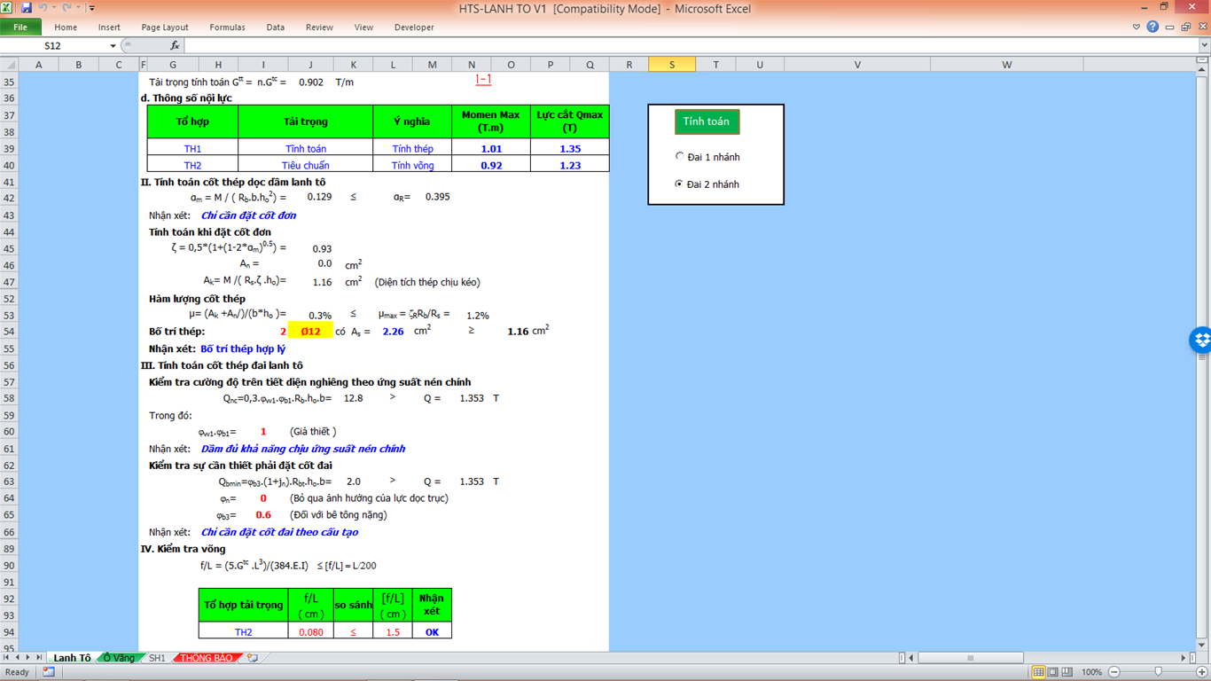Click the zoom in plus button
This screenshot has width=1211, height=681.
pyautogui.click(x=1202, y=672)
